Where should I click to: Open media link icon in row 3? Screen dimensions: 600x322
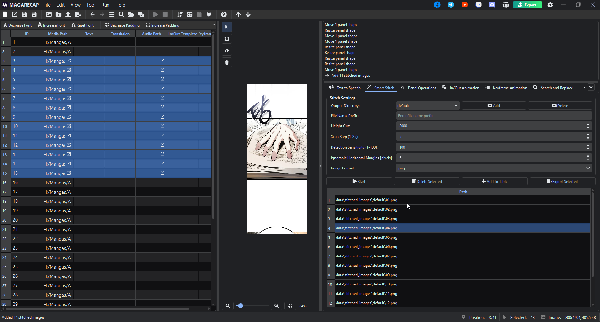[69, 61]
